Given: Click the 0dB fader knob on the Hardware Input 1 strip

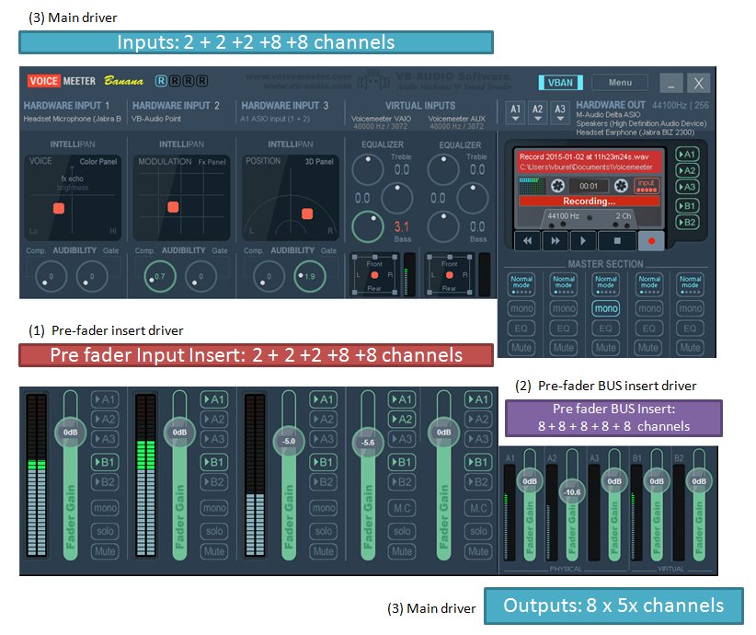Looking at the screenshot, I should tap(71, 433).
